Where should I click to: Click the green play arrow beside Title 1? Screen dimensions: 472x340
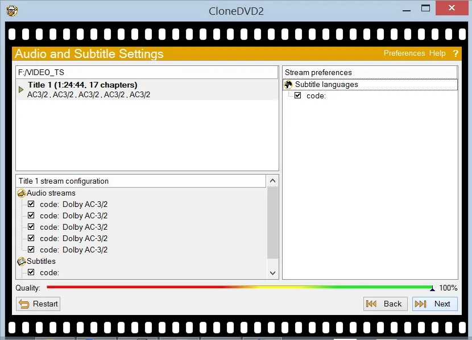(x=20, y=89)
